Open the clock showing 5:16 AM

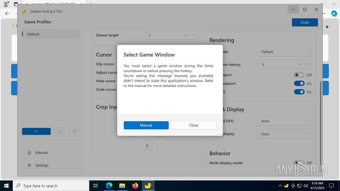[317, 186]
